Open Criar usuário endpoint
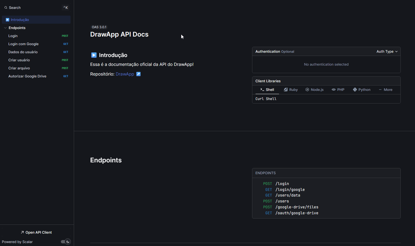415x246 pixels. tap(36, 60)
